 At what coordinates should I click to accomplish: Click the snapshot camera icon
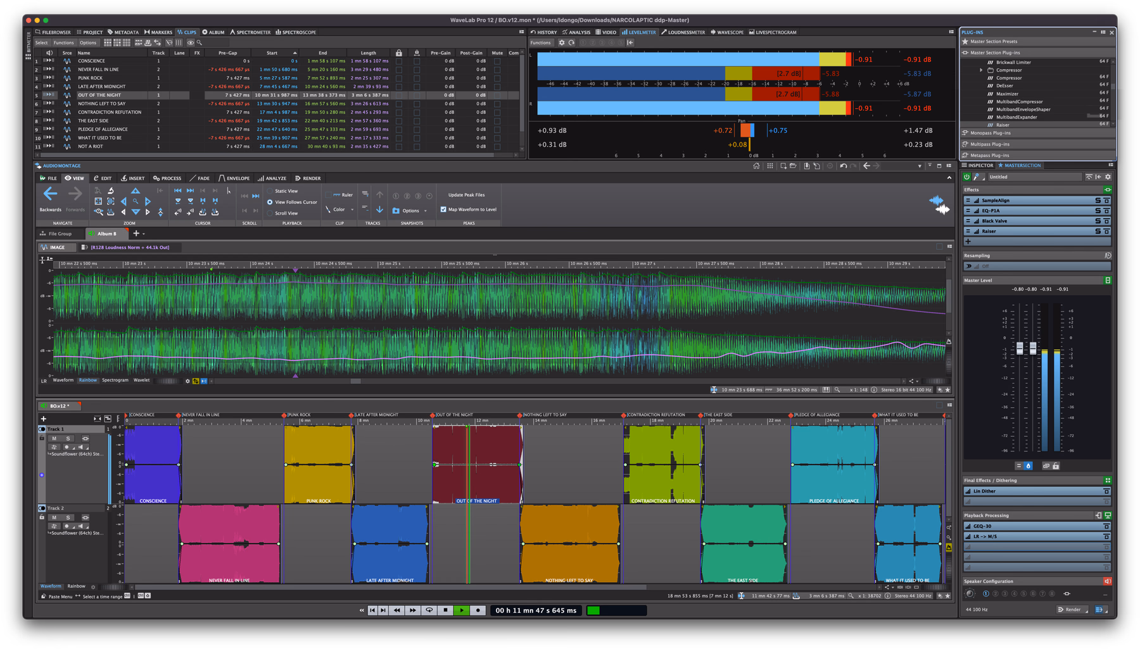(x=396, y=211)
